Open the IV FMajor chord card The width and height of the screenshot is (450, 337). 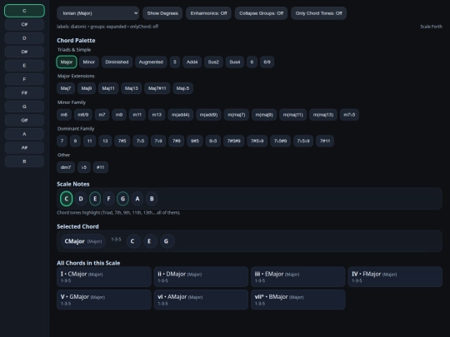tap(395, 277)
